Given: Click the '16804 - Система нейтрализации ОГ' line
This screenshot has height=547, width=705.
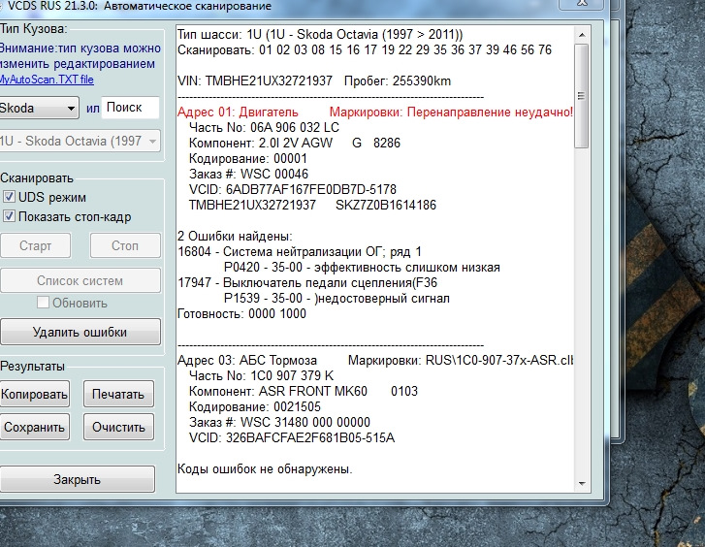Looking at the screenshot, I should click(x=300, y=251).
